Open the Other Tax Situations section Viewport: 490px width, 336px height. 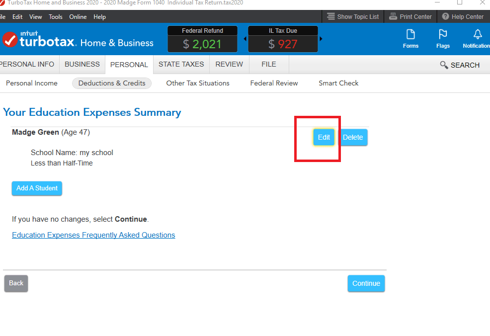[197, 83]
